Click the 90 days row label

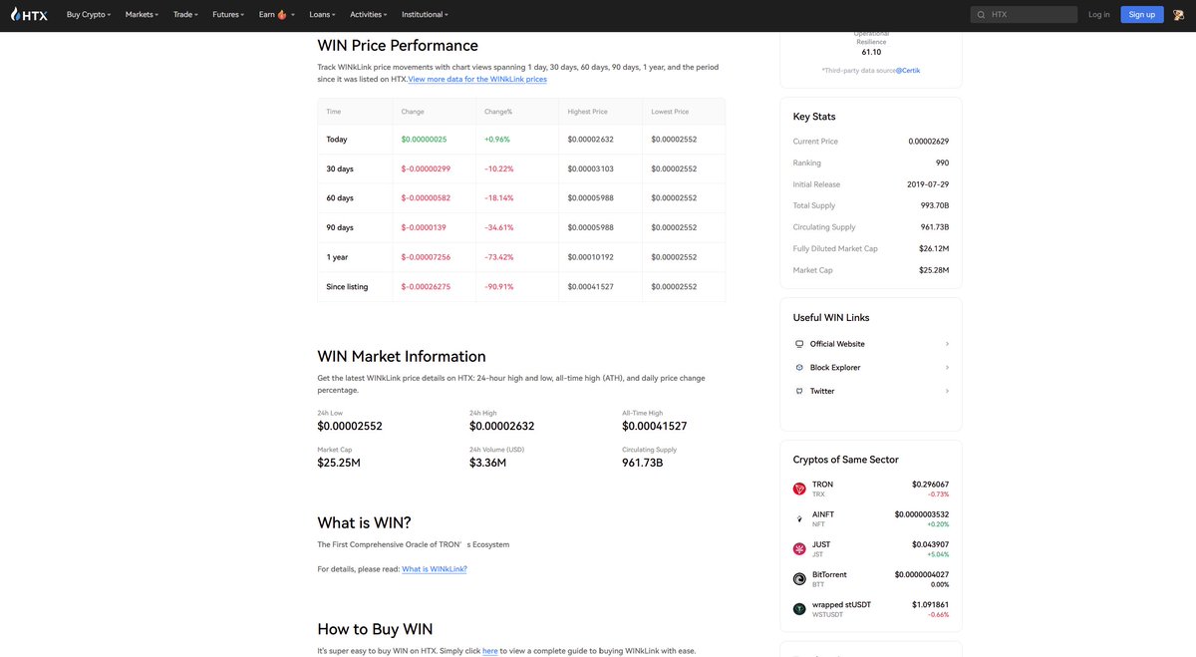coord(340,228)
